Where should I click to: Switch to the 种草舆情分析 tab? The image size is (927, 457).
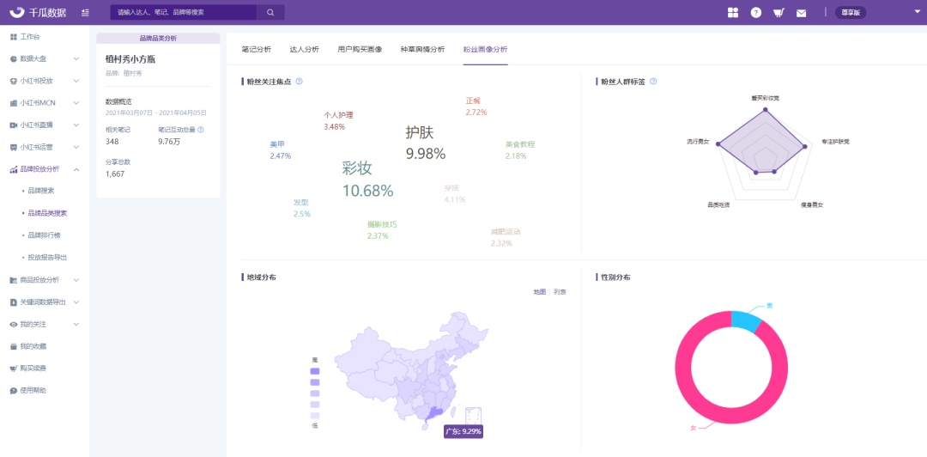click(422, 49)
